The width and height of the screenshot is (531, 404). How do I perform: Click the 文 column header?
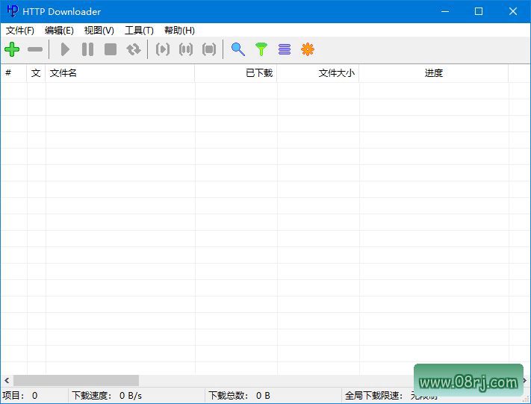pos(36,73)
